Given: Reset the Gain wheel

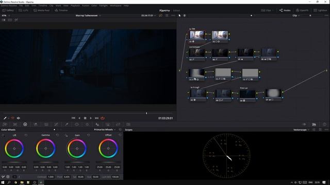Looking at the screenshot, I should [89, 135].
